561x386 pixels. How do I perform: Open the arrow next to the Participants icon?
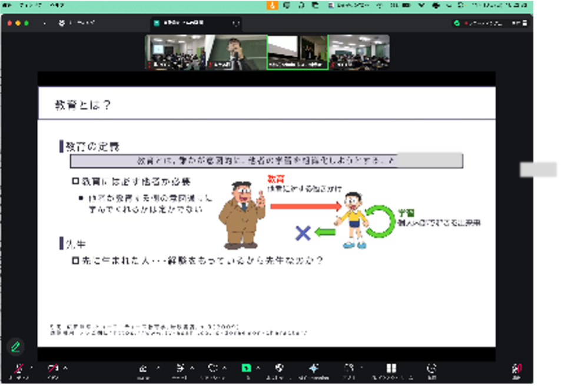(x=157, y=367)
